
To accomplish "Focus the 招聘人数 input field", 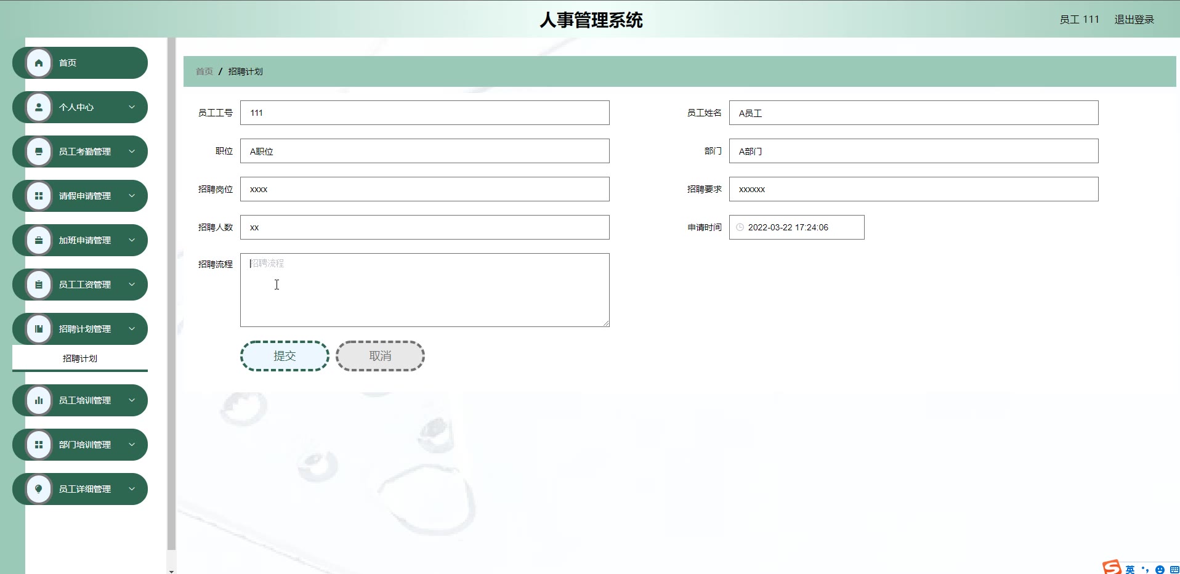I will click(x=425, y=227).
